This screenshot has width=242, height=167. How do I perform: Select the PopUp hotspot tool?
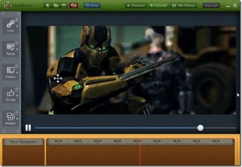(x=10, y=49)
